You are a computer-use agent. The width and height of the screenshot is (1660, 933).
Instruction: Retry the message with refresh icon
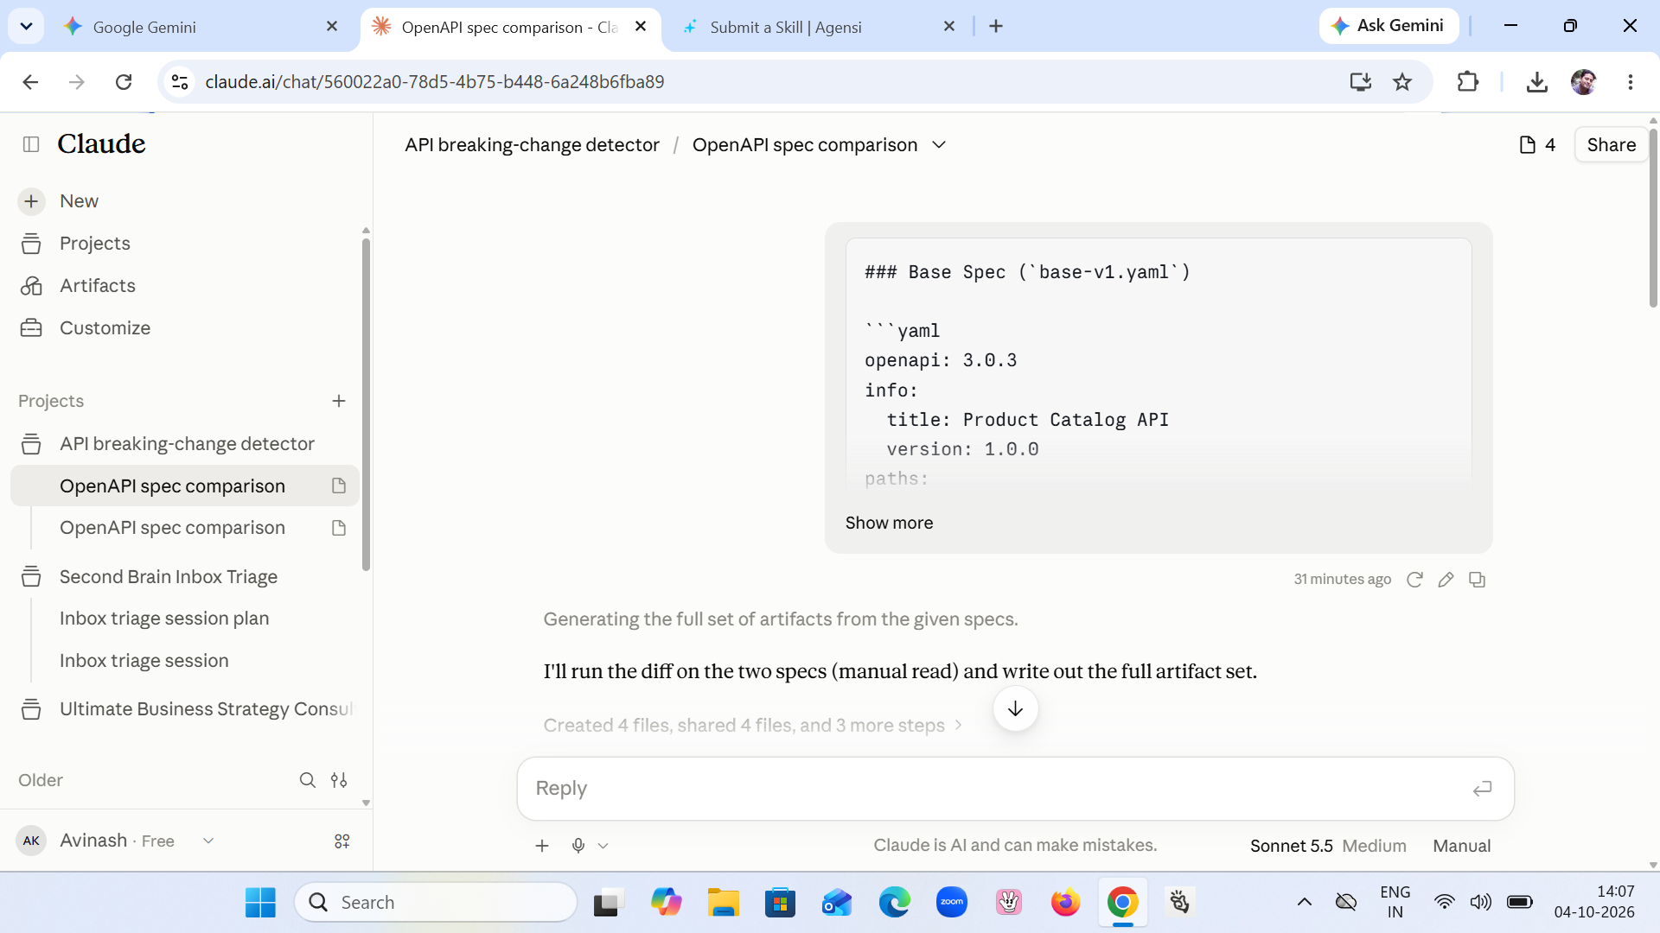1414,580
